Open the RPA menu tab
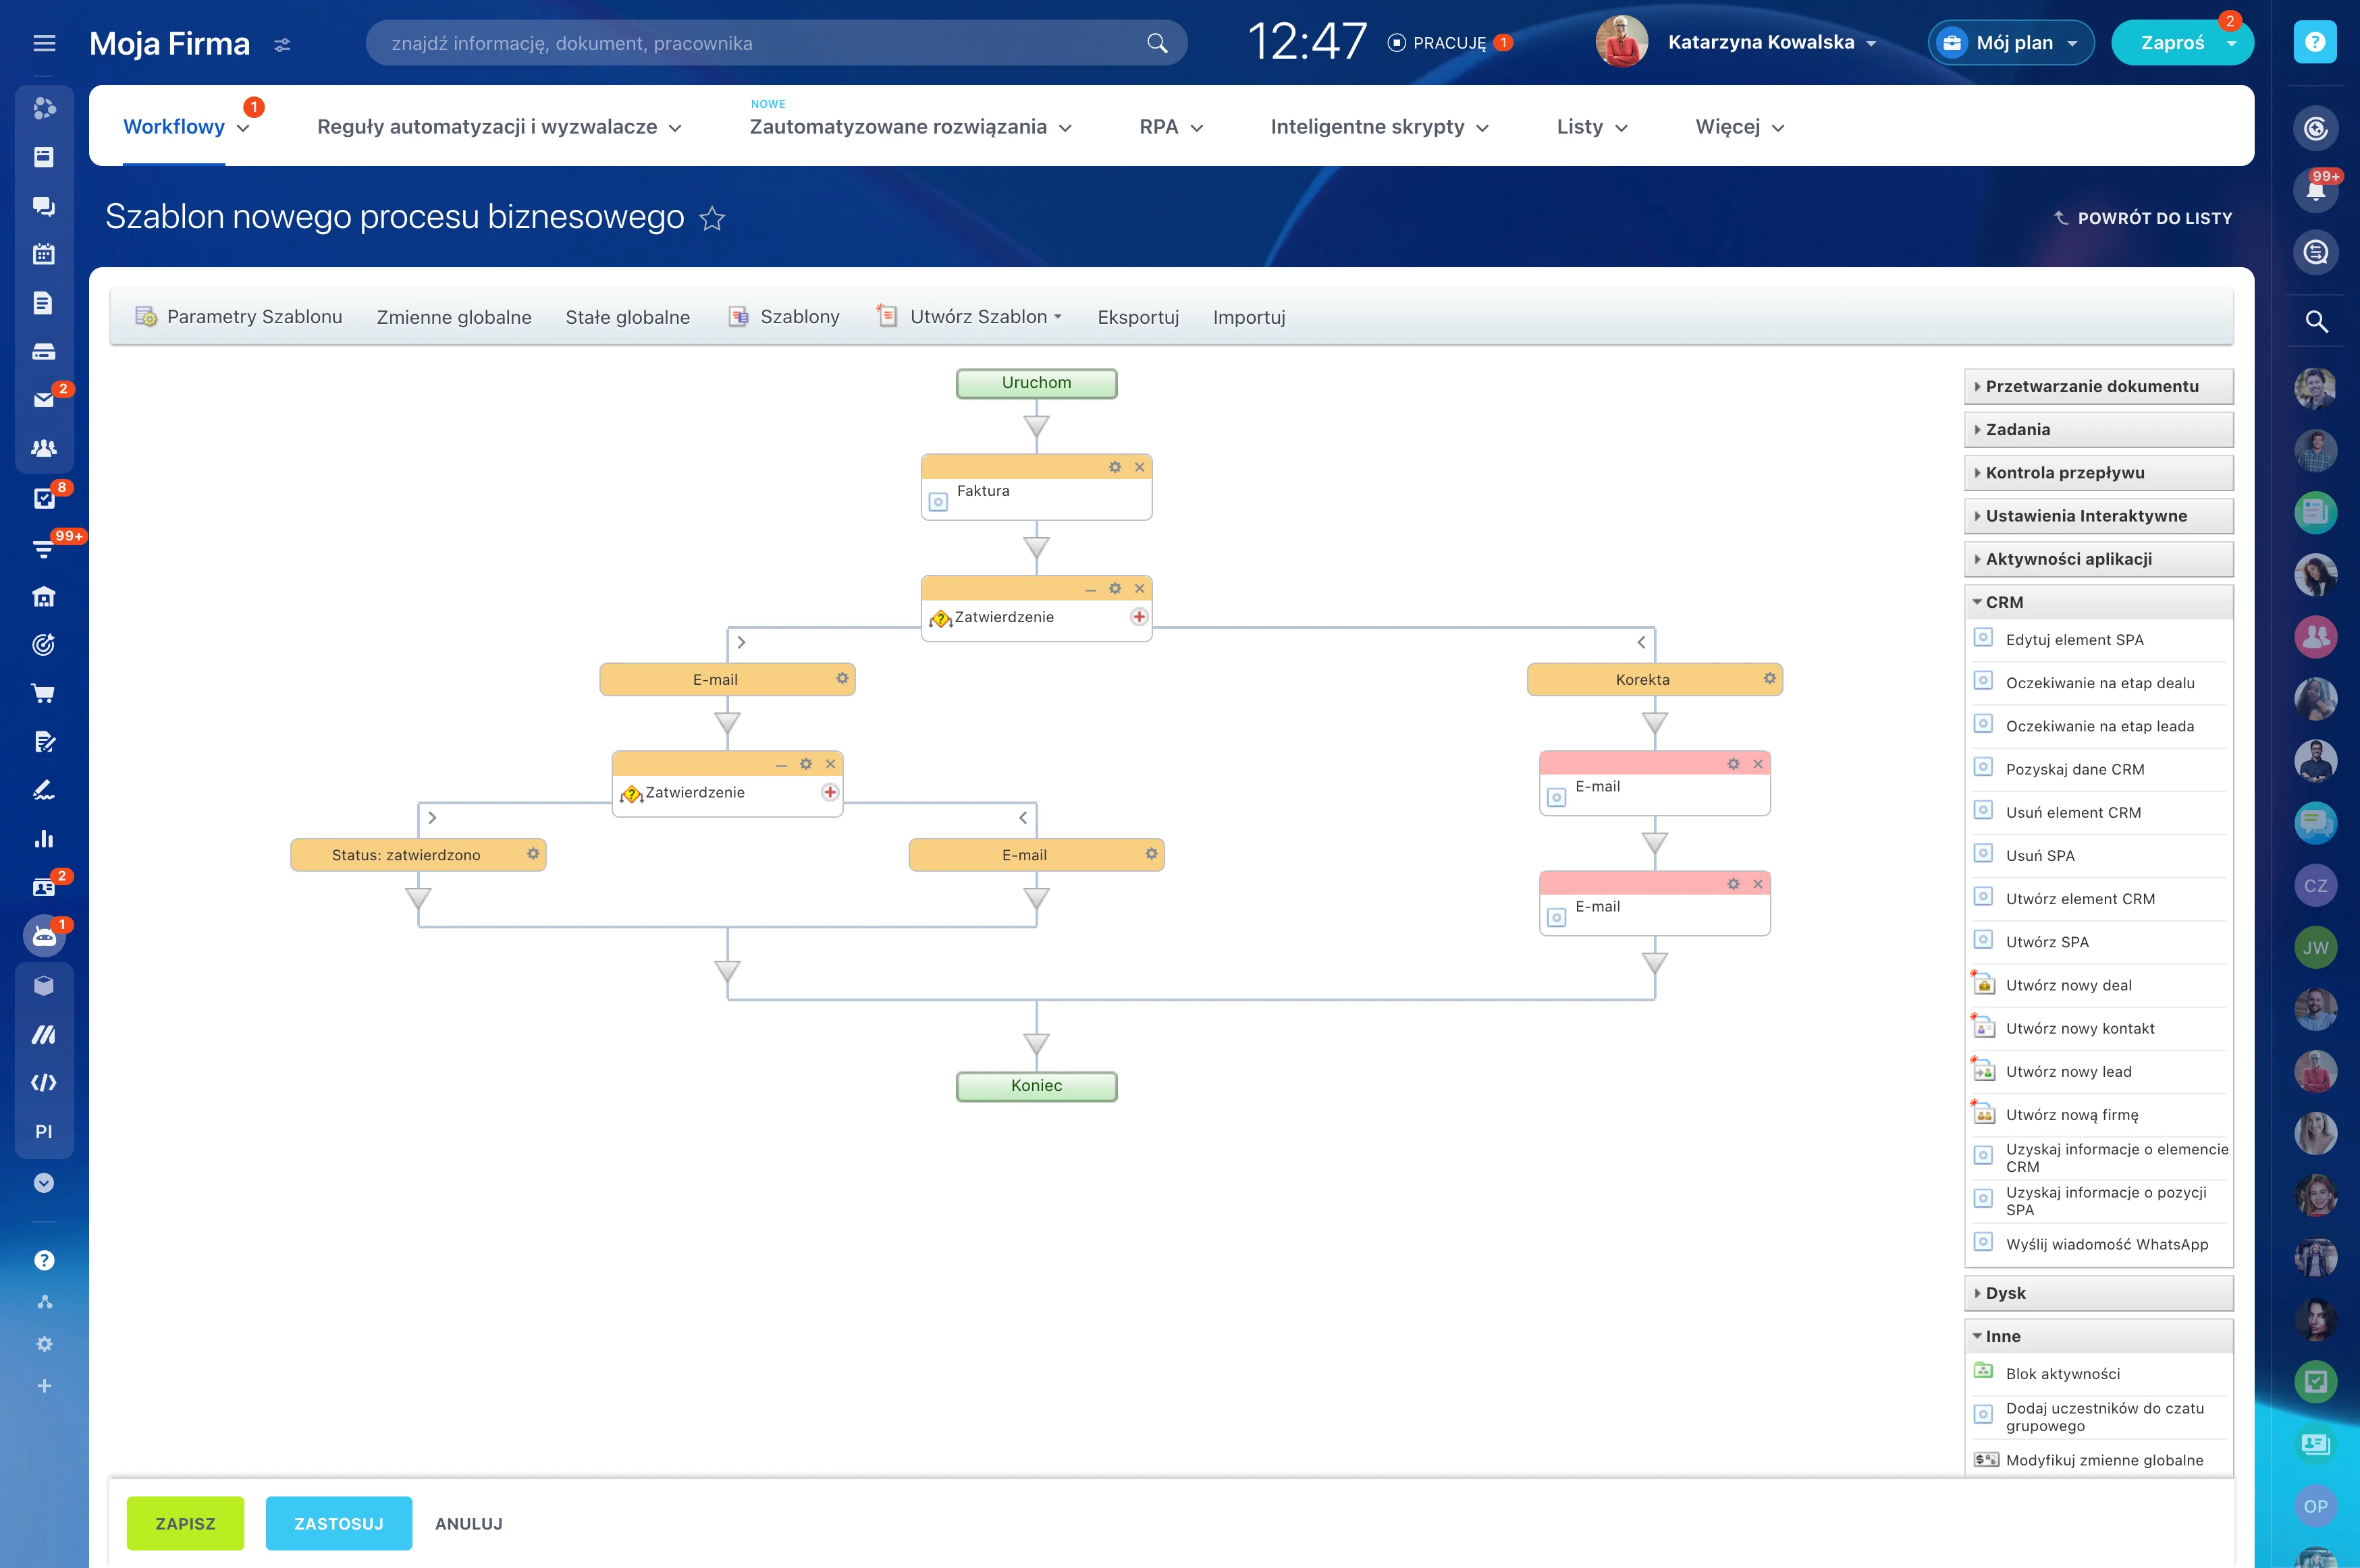 click(1169, 127)
